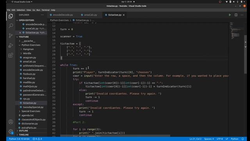Expand the Wordle folder
The image size is (250, 141).
27,53
